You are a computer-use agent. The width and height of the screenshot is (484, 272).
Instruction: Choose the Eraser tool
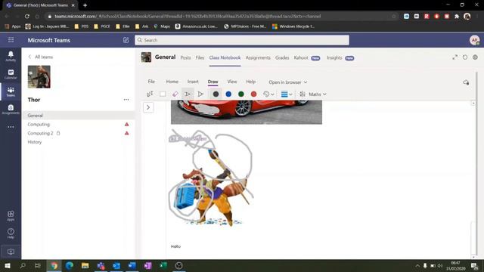[175, 94]
